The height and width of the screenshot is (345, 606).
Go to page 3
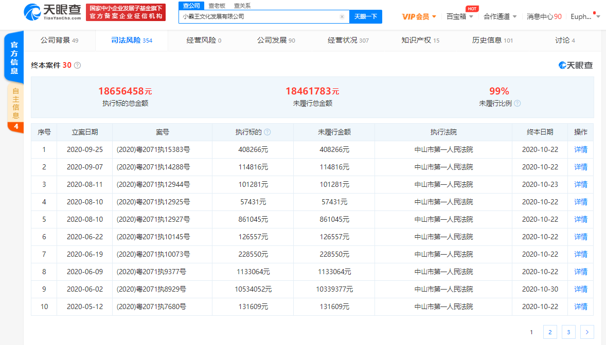[x=568, y=332]
